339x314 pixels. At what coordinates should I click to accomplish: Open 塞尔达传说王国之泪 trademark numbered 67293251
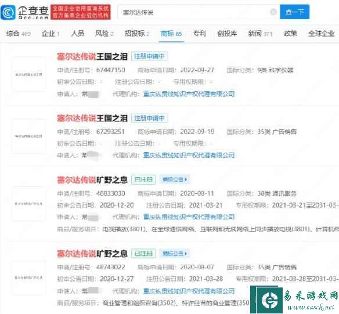[92, 118]
